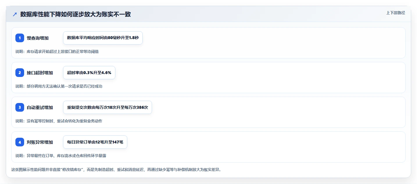This screenshot has width=417, height=184.
Task: Click the step 4 number badge
Action: 20,142
